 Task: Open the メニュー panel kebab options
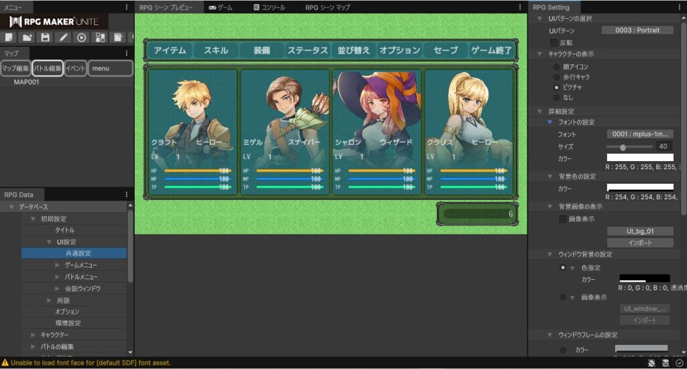(127, 7)
